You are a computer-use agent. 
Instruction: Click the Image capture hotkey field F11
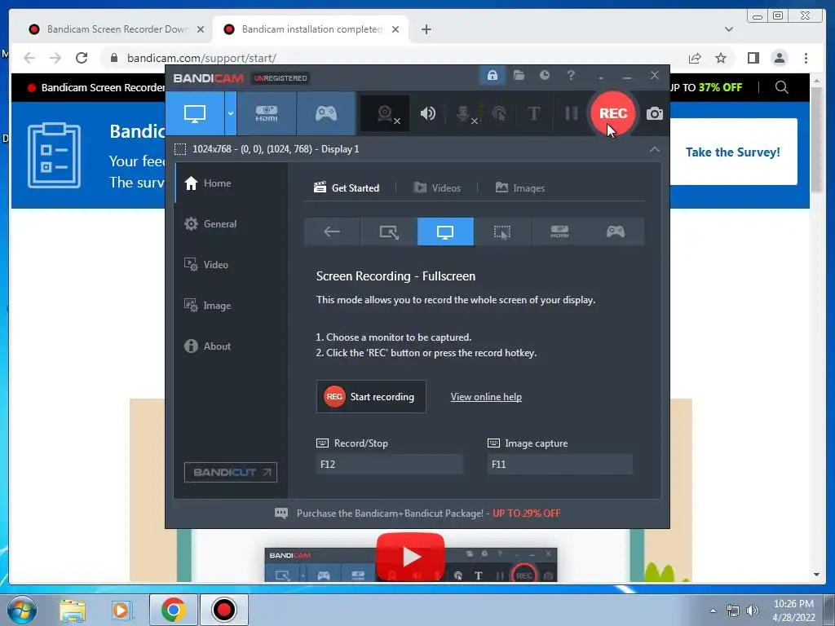(559, 464)
